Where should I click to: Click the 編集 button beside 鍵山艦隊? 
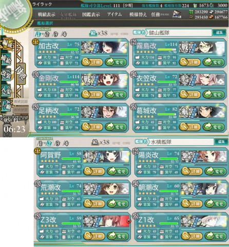click(x=219, y=32)
